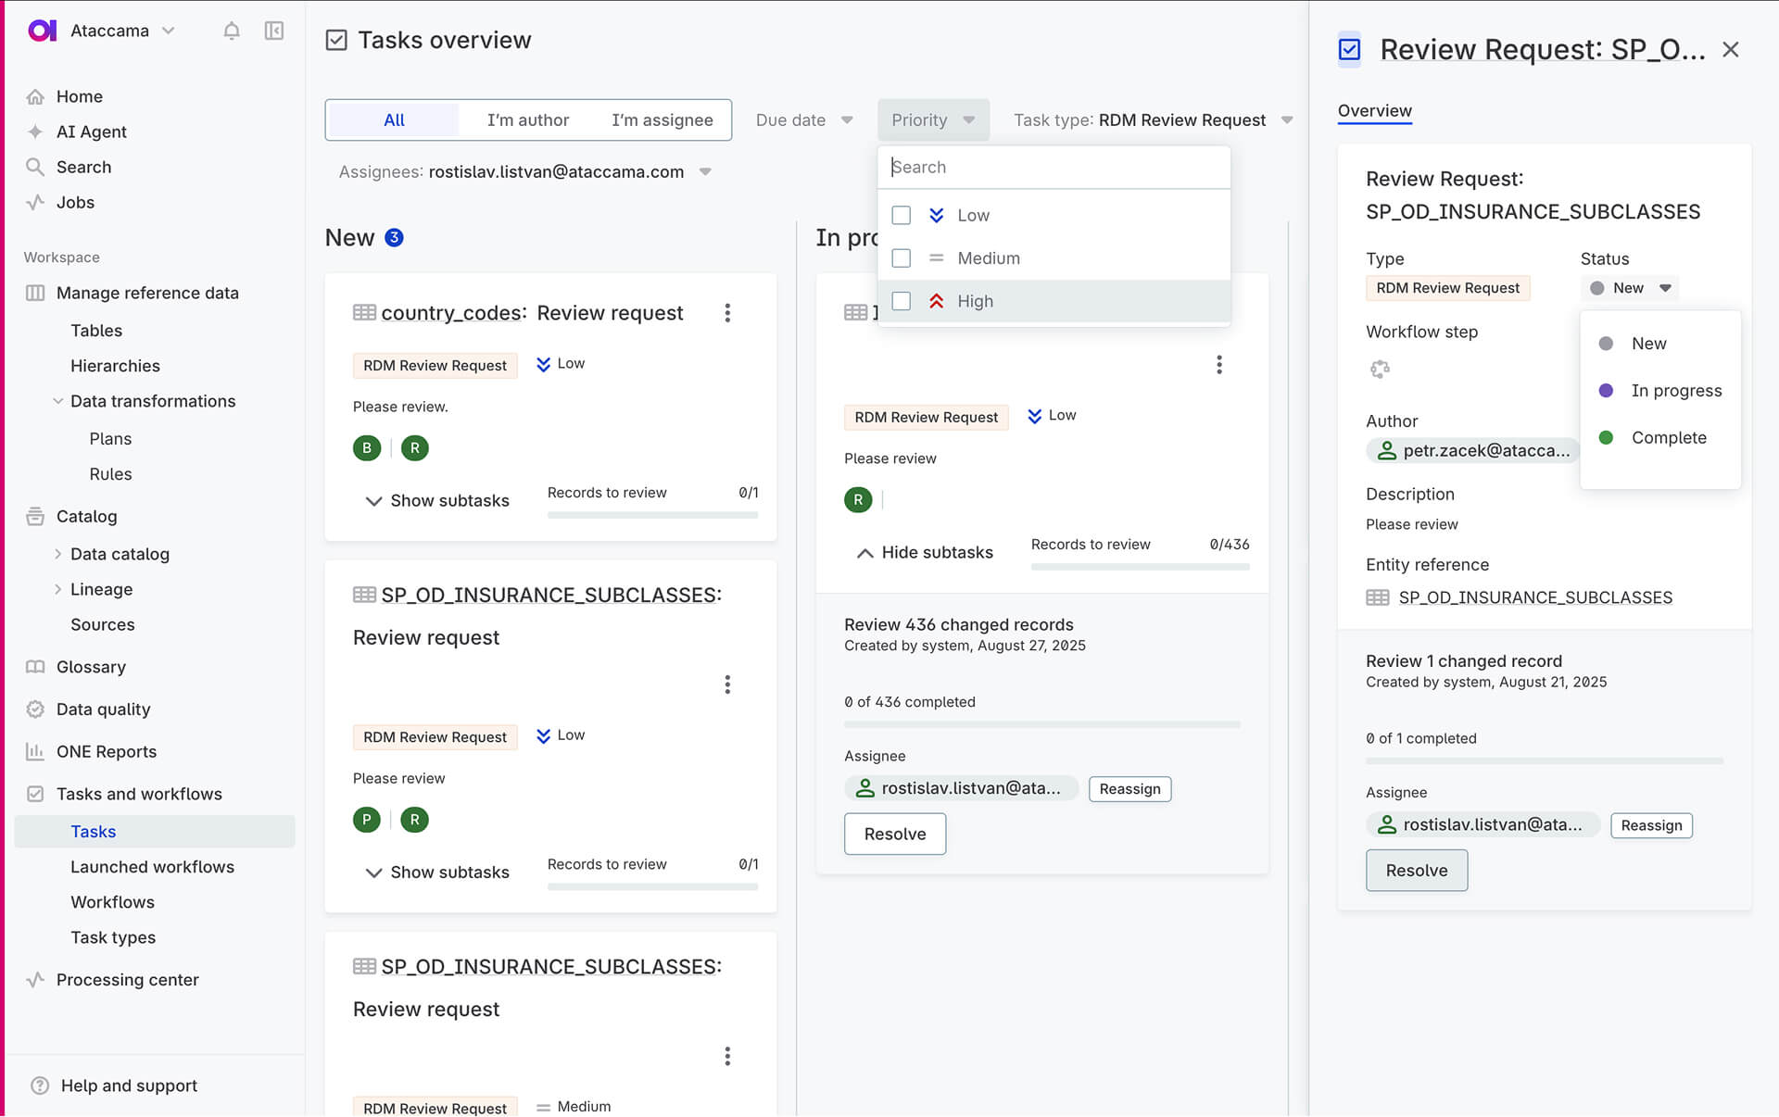Tick the High priority checkbox
Image resolution: width=1779 pixels, height=1117 pixels.
tap(901, 301)
